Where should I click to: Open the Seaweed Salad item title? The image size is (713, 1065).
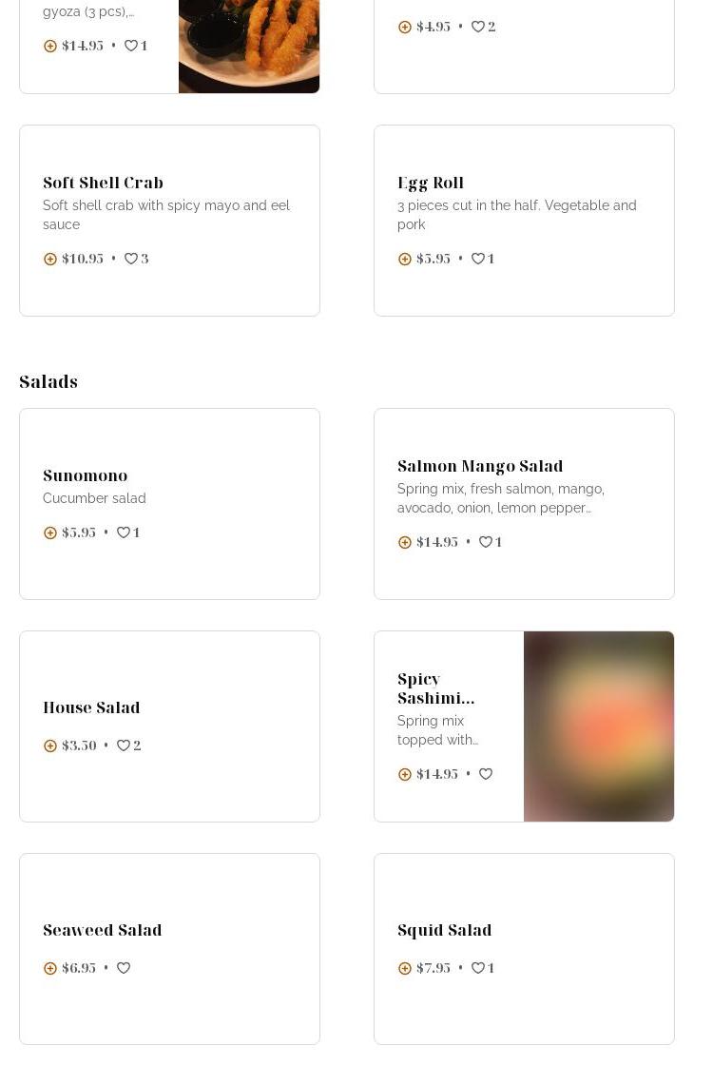(x=102, y=930)
